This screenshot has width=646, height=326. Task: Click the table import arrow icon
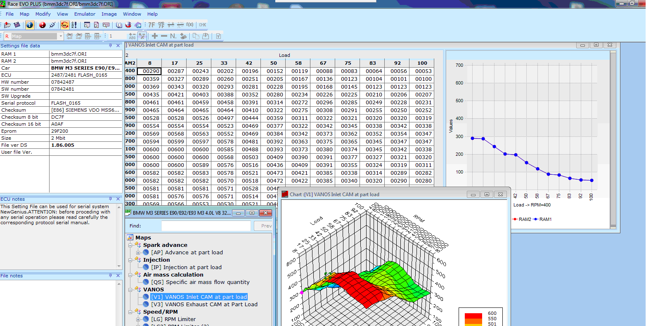point(88,36)
